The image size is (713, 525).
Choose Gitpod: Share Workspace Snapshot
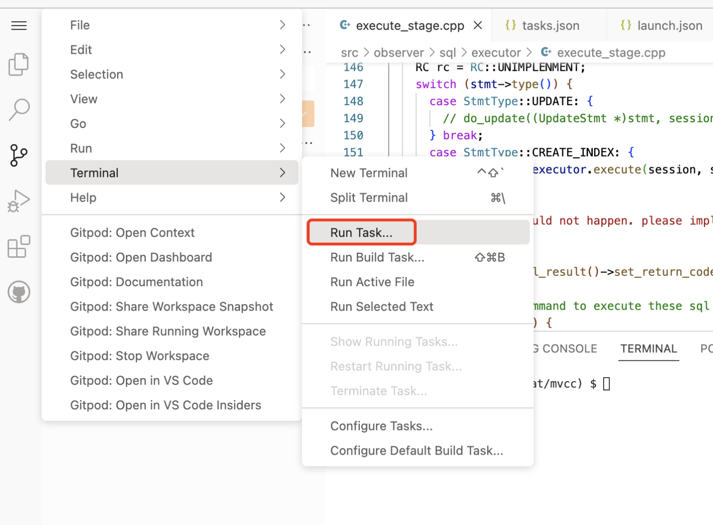pyautogui.click(x=172, y=307)
